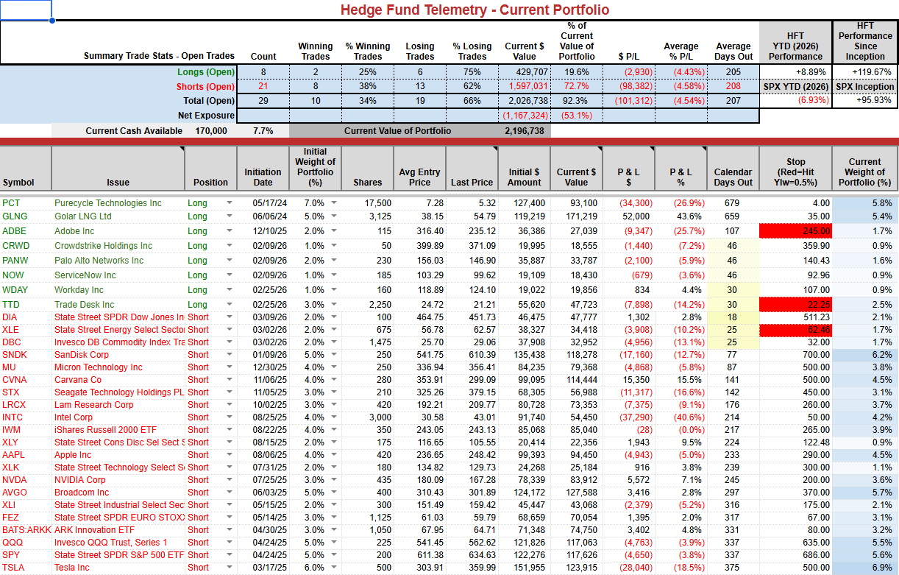Select the Current Cash Available value 170,000
Screen dimensions: 899x575
[x=213, y=131]
